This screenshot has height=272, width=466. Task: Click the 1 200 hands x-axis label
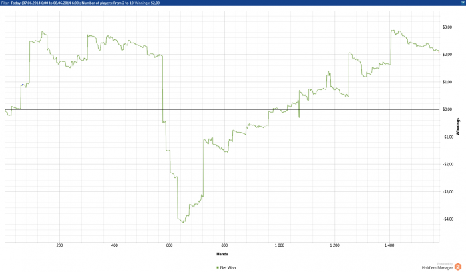[x=334, y=245]
